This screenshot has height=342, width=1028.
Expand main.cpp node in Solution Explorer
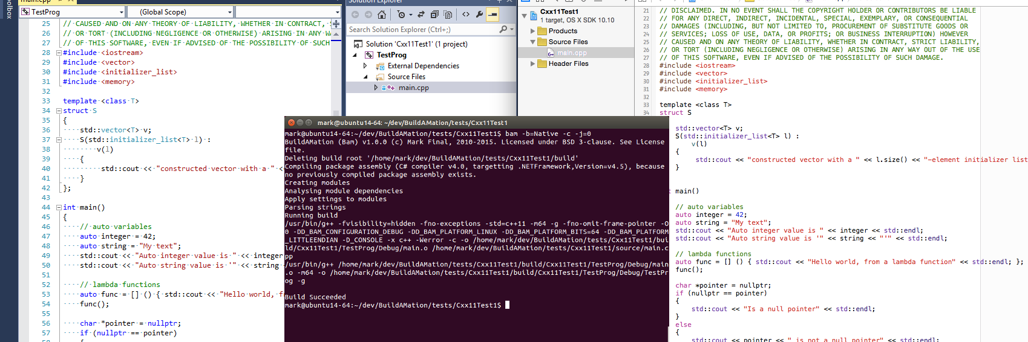click(376, 88)
